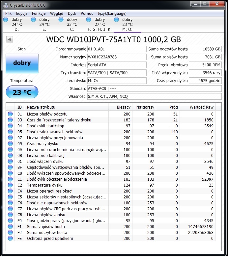Click status circle for attribute 07
This screenshot has height=257, width=228.
pos(10,138)
